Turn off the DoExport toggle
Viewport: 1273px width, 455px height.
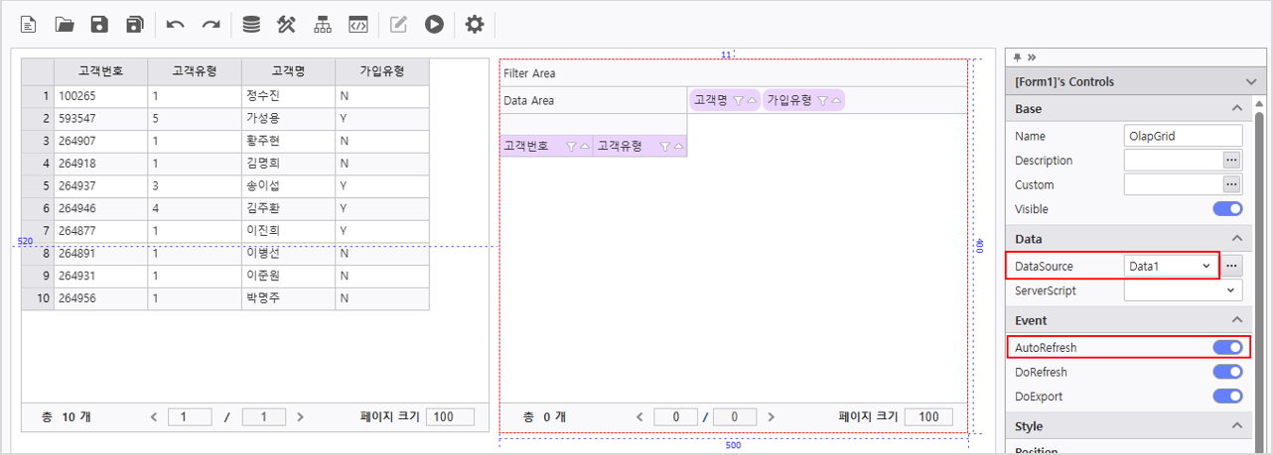pos(1228,397)
